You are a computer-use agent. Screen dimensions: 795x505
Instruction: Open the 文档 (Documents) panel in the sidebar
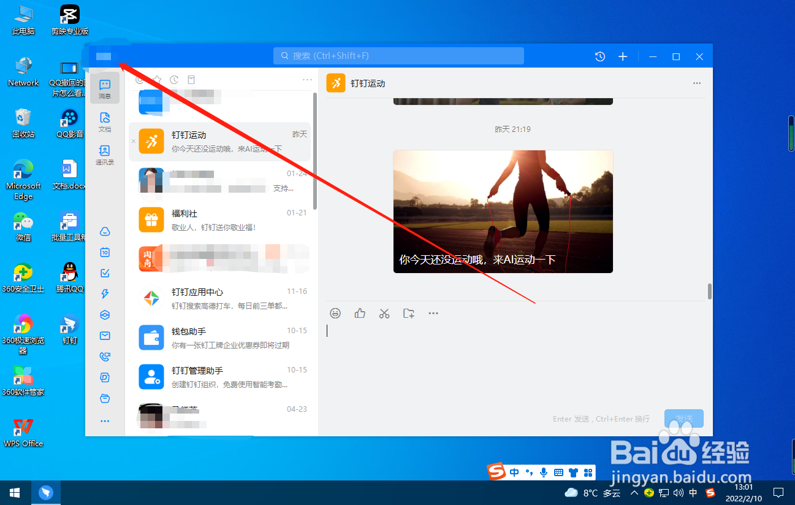(104, 122)
